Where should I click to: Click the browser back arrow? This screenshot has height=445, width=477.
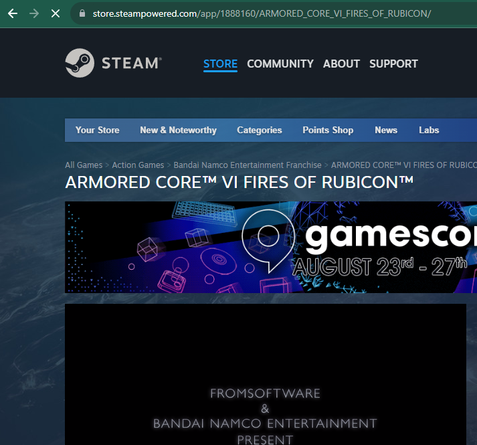click(13, 13)
